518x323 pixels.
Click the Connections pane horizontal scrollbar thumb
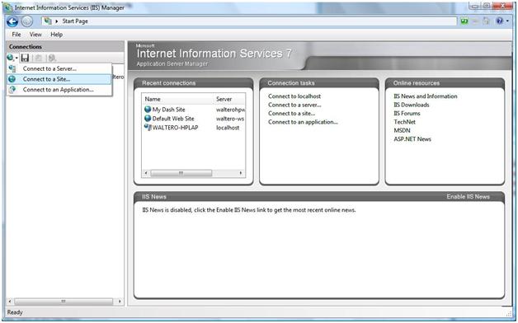click(64, 302)
